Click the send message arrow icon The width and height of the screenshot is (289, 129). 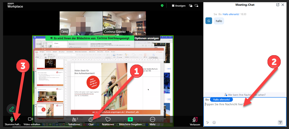280,122
